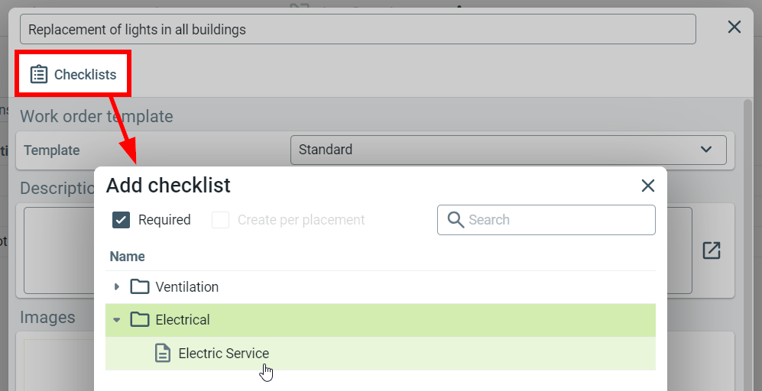Open the description in external editor icon
The width and height of the screenshot is (762, 391).
point(712,250)
